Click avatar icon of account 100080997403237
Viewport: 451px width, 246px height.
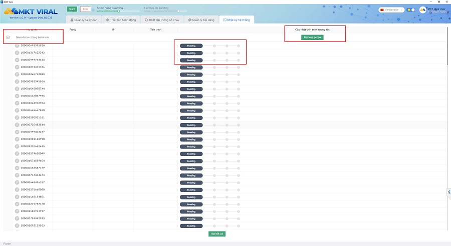pyautogui.click(x=17, y=132)
